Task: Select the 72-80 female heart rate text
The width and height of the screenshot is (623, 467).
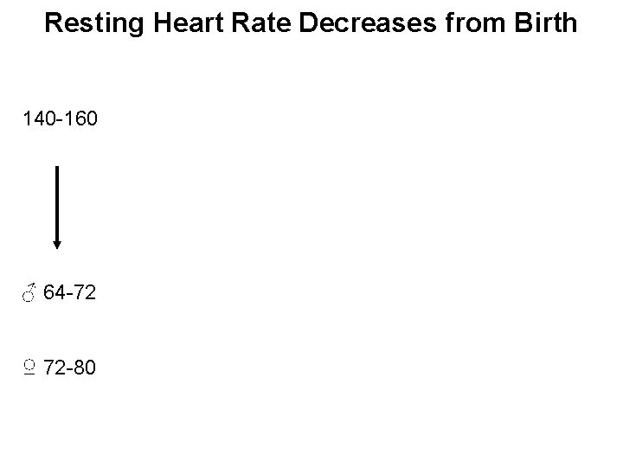Action: tap(69, 368)
